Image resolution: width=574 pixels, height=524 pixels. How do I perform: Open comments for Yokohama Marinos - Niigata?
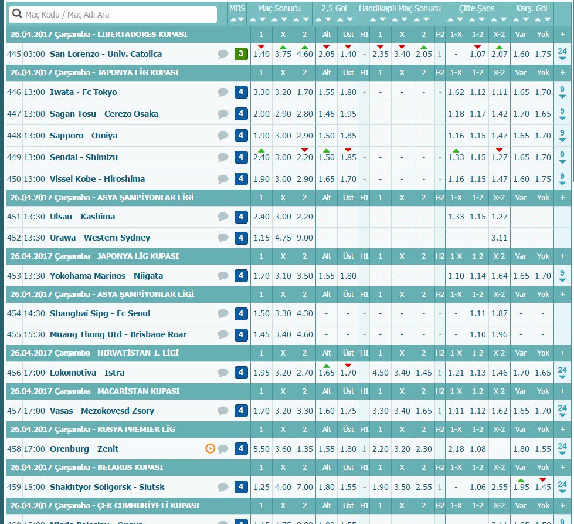click(223, 276)
